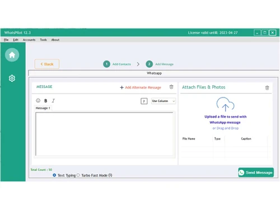Open the Settings gear in sidebar
Viewport: 280px width, 210px height.
pyautogui.click(x=12, y=78)
